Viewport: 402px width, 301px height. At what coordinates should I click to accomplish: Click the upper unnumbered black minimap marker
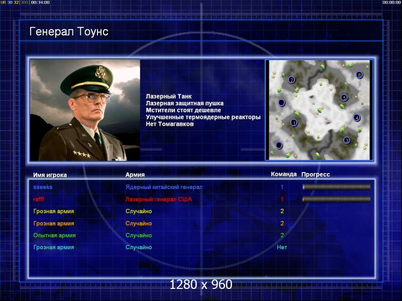[281, 102]
